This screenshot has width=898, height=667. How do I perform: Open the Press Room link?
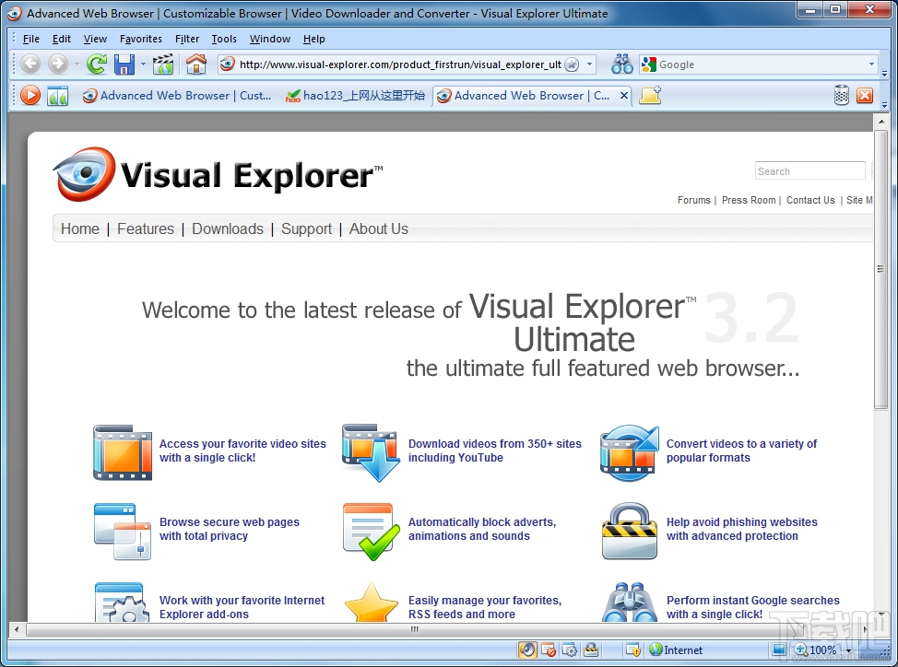click(749, 200)
